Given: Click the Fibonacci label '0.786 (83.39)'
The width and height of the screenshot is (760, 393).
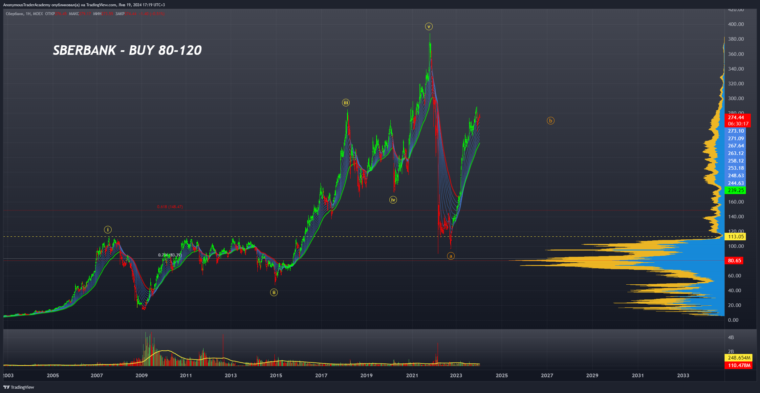Looking at the screenshot, I should point(169,255).
